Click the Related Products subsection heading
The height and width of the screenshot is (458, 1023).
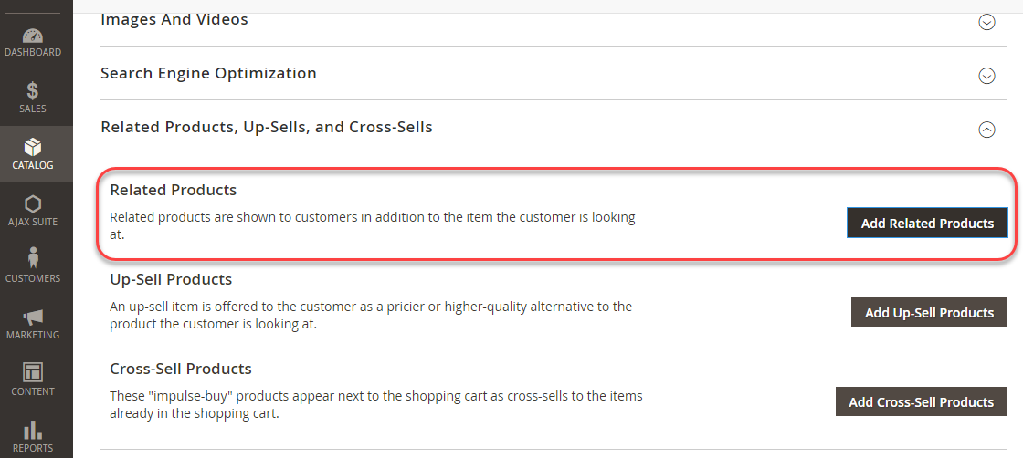coord(173,191)
